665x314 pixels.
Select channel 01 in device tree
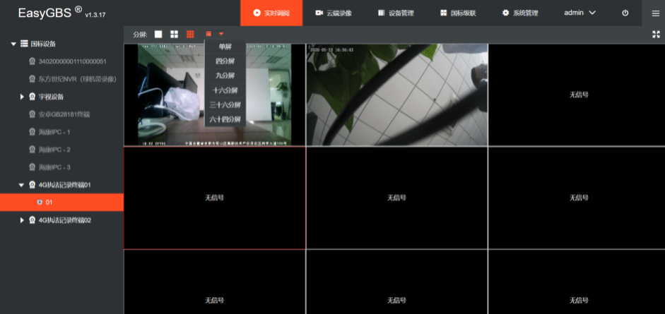(x=62, y=203)
